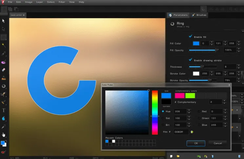Increase Red value stepper in Color Picker
This screenshot has width=244, height=159.
[x=225, y=110]
